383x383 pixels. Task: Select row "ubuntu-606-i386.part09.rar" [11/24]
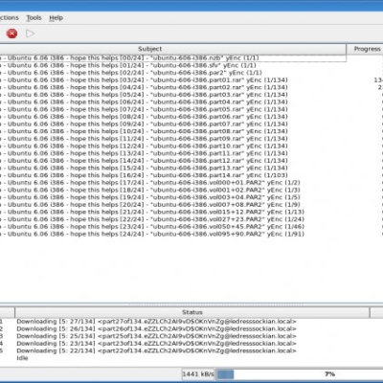(x=191, y=139)
